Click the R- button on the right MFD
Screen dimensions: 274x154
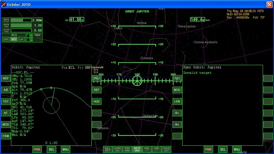(177, 113)
